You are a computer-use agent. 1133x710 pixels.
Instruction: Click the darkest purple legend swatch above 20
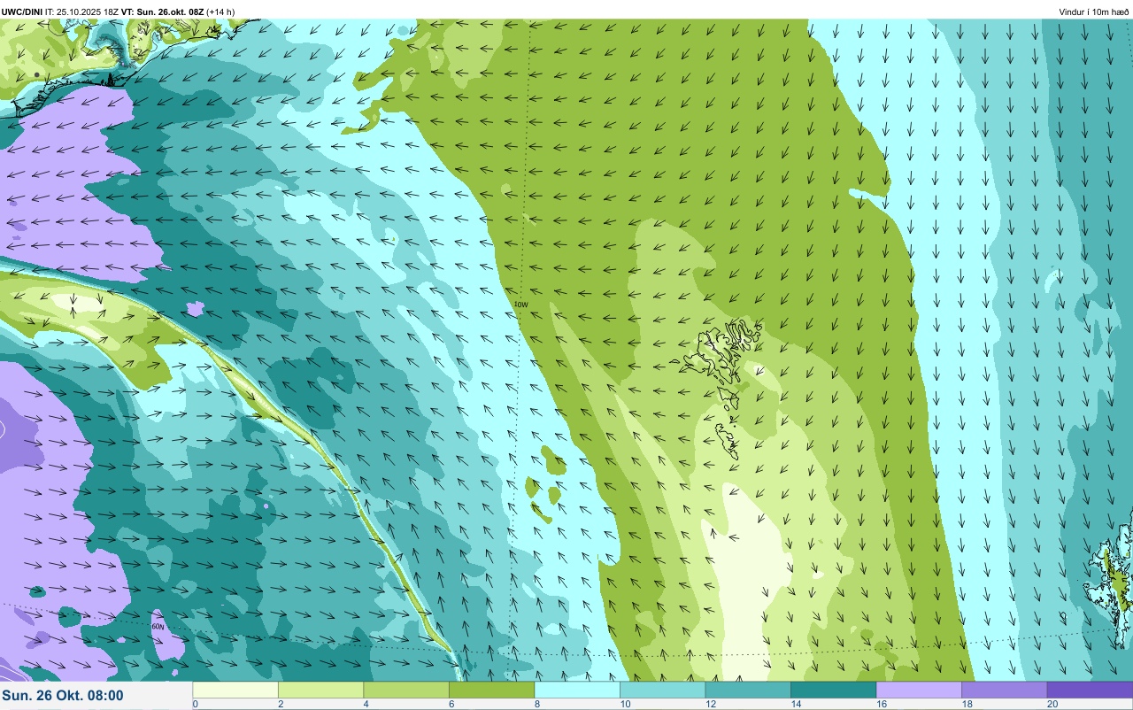pos(1090,690)
